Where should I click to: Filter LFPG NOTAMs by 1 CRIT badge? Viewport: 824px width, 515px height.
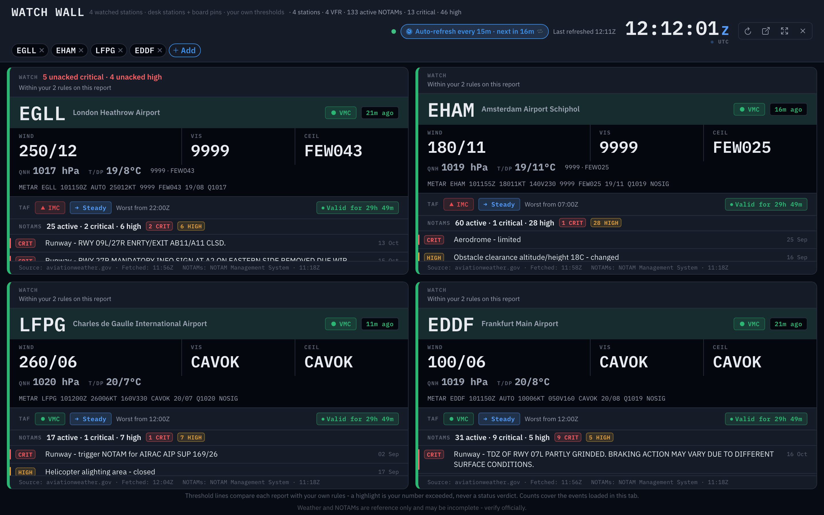(159, 437)
